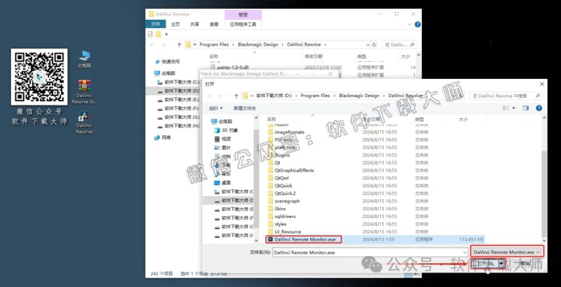
Task: Select Skins folder
Action: 280,209
